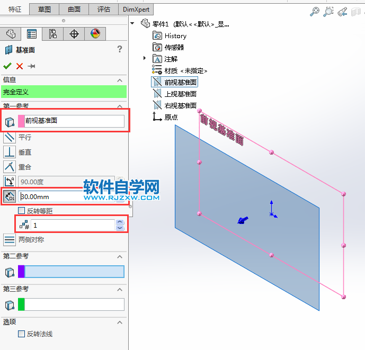Check the 反转等距 checkbox
This screenshot has width=365, height=350.
tap(21, 211)
